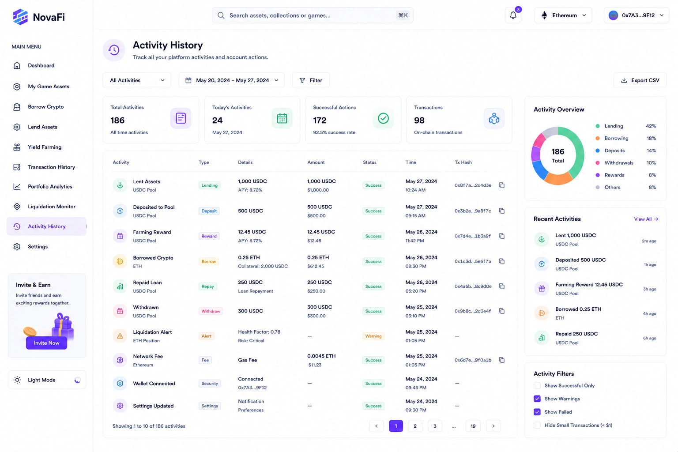
Task: Click the Total Activities card icon
Action: 181,118
